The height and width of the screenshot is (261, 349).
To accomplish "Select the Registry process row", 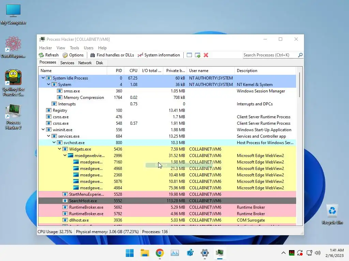I will point(167,110).
